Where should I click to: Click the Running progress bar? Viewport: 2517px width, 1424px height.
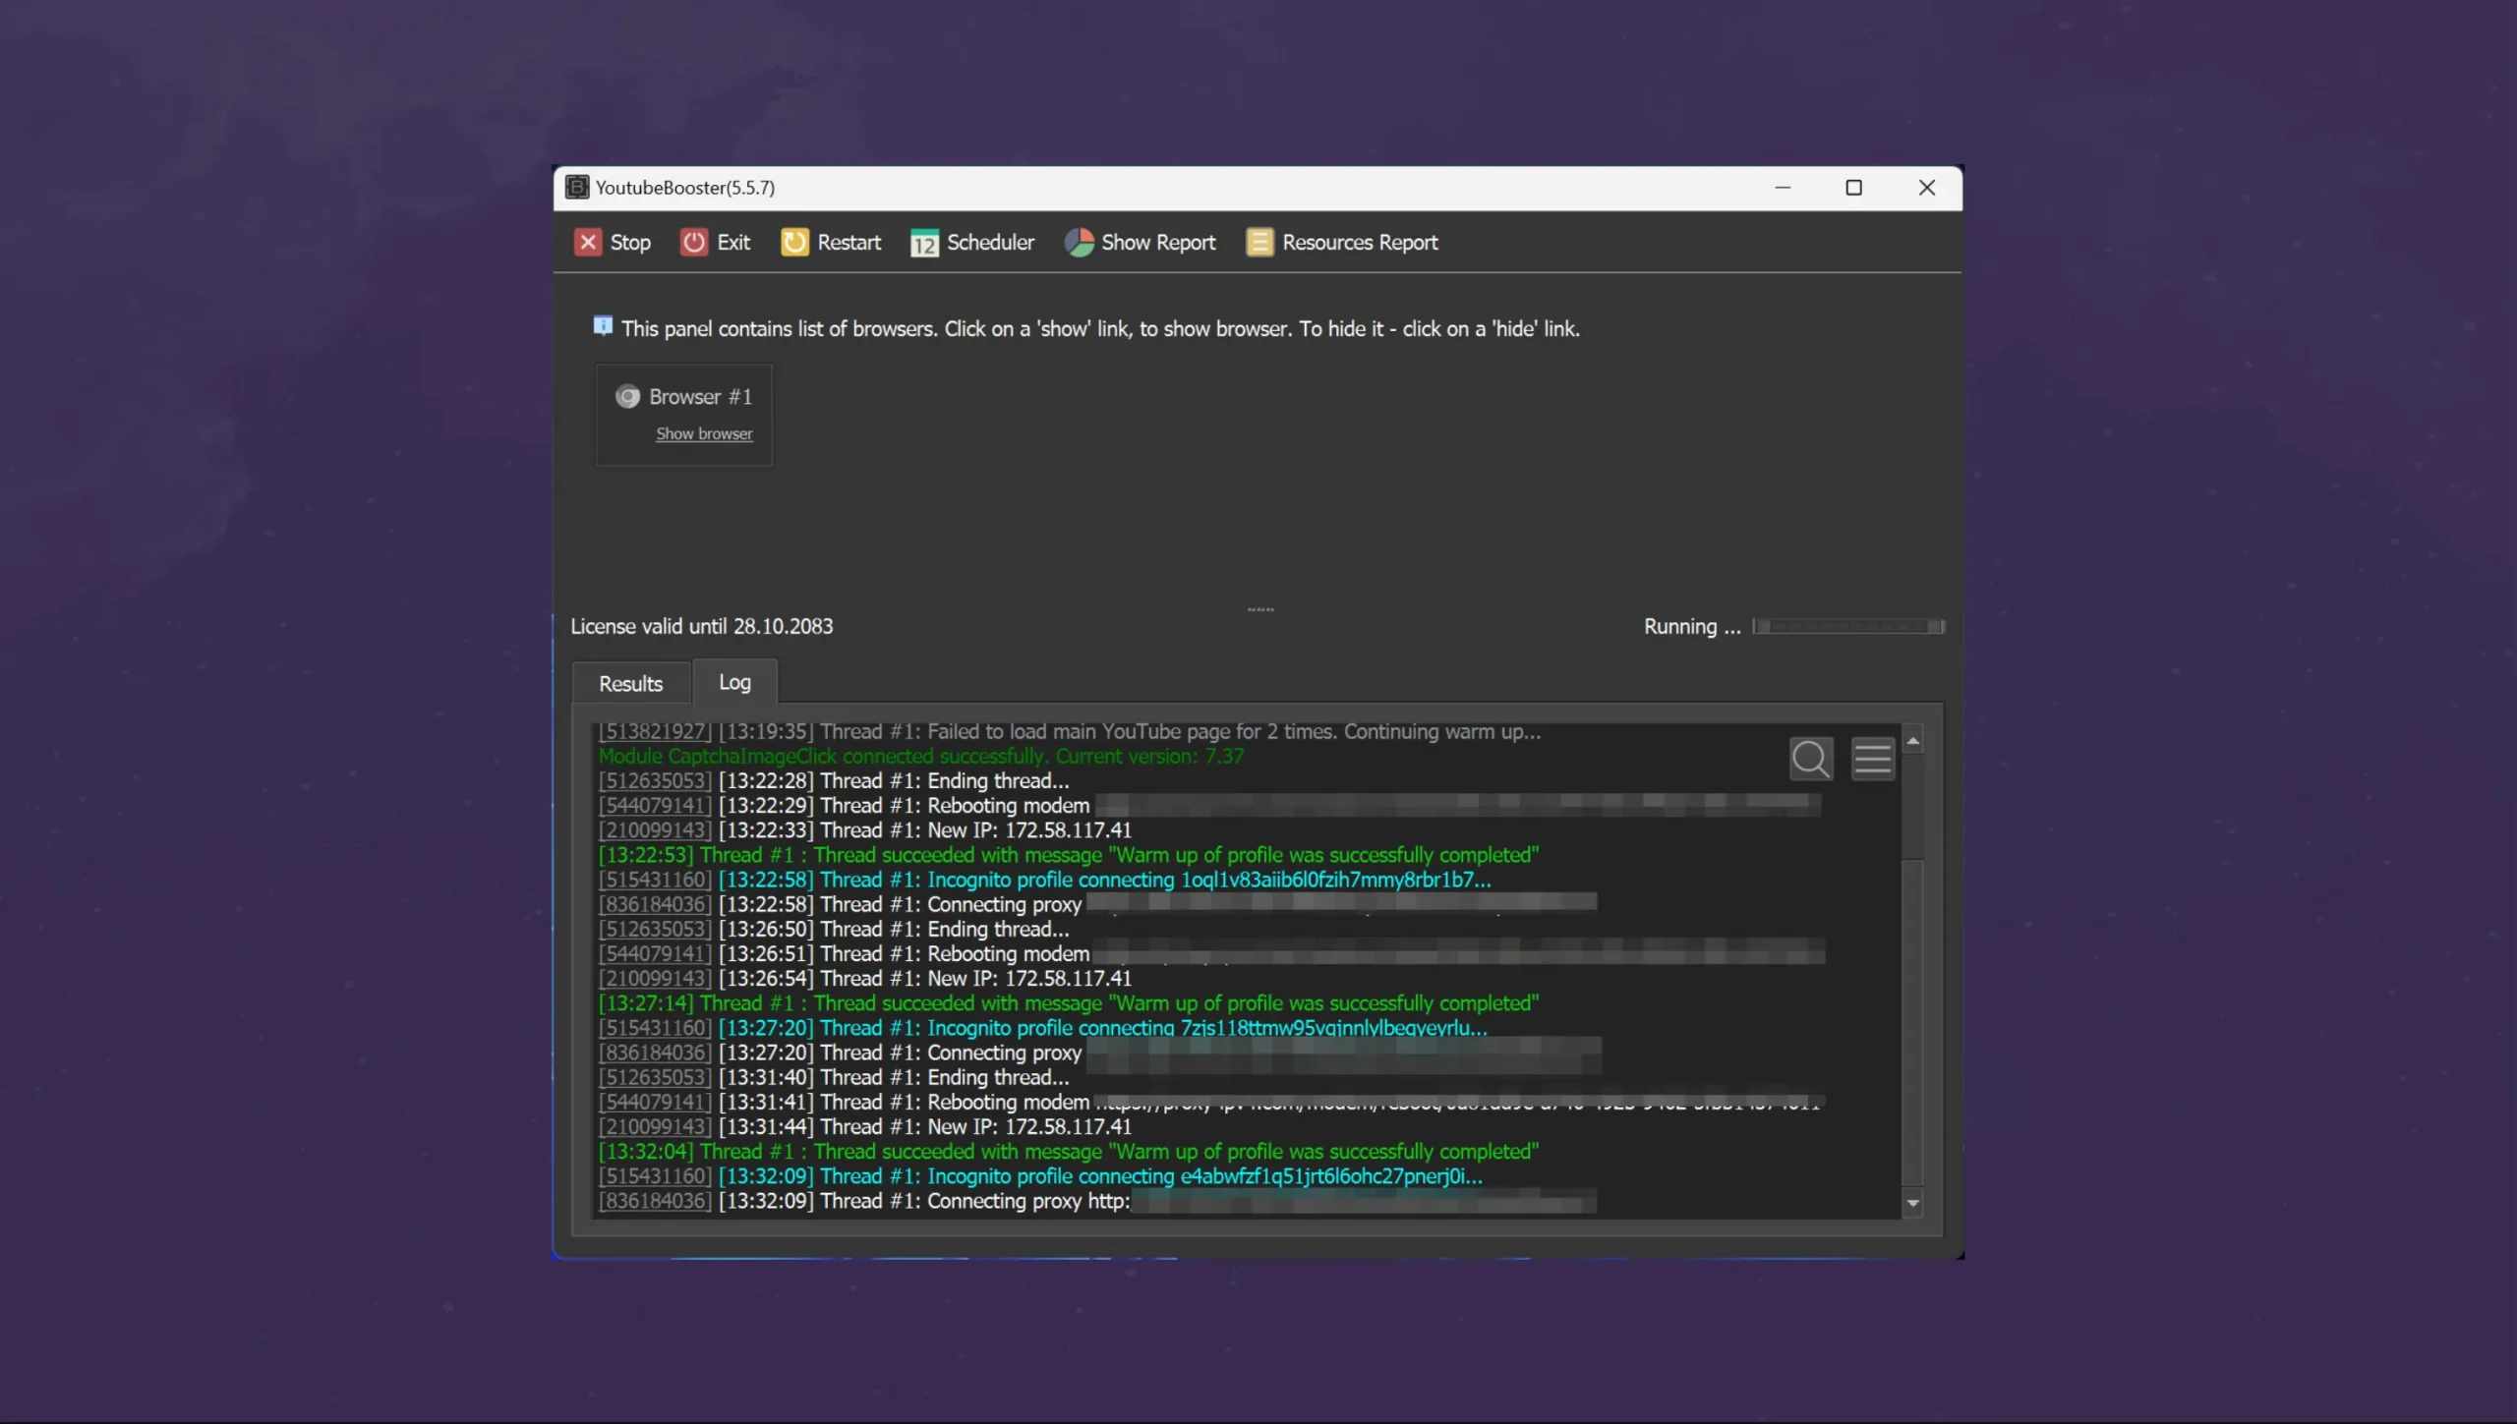1848,627
